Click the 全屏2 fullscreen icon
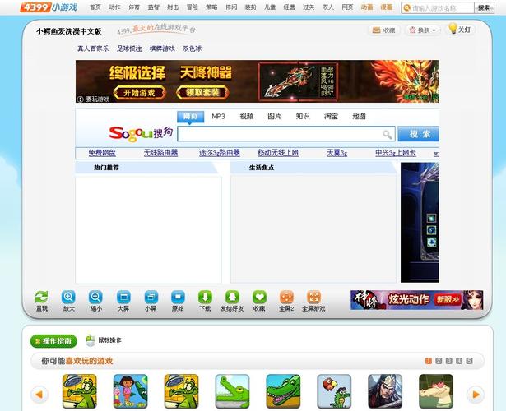This screenshot has height=411, width=506. click(286, 297)
